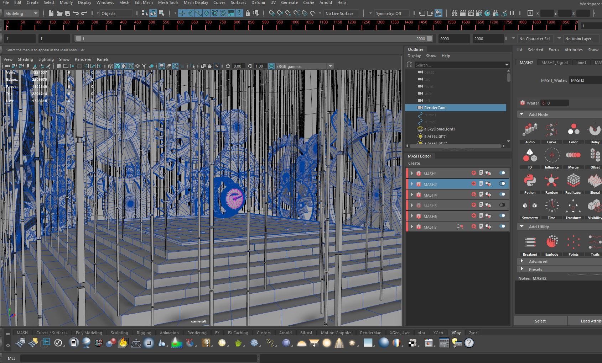Collapse the Add Node section
Viewport: 602px width, 363px height.
click(521, 114)
